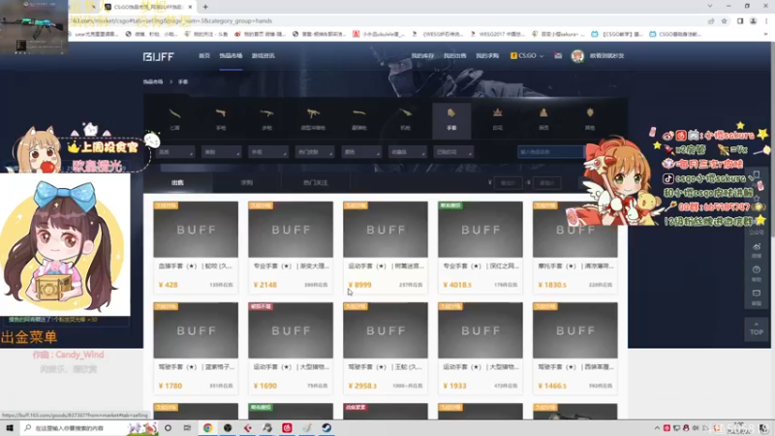Image resolution: width=775 pixels, height=436 pixels.
Task: Close the CSGO BUFF browser tab
Action: pyautogui.click(x=190, y=7)
